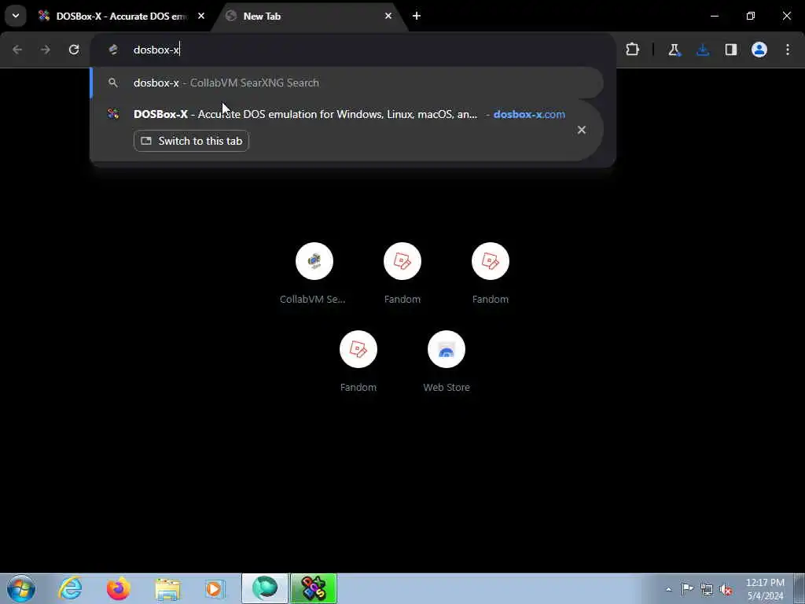Close the DOSBox-X tab
Viewport: 805px width, 604px height.
coord(201,16)
